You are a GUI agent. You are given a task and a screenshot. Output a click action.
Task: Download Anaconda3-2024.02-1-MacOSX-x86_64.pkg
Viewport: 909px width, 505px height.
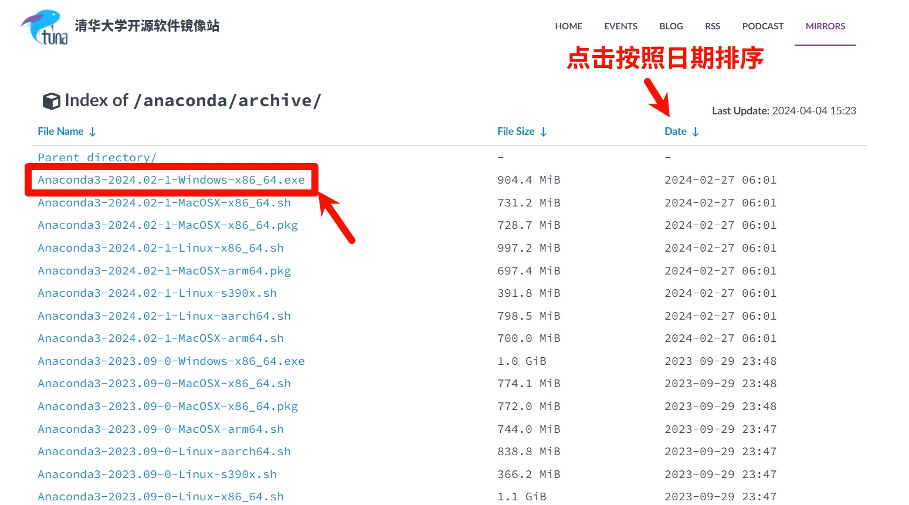168,225
